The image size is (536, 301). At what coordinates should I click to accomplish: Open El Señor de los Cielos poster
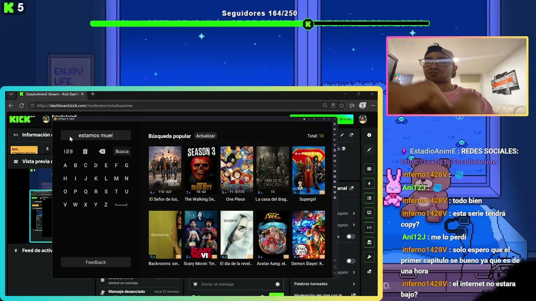click(x=165, y=171)
